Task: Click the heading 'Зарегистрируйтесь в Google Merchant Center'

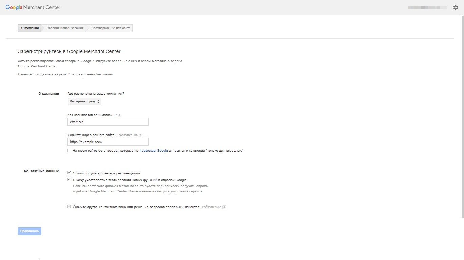Action: pos(69,52)
